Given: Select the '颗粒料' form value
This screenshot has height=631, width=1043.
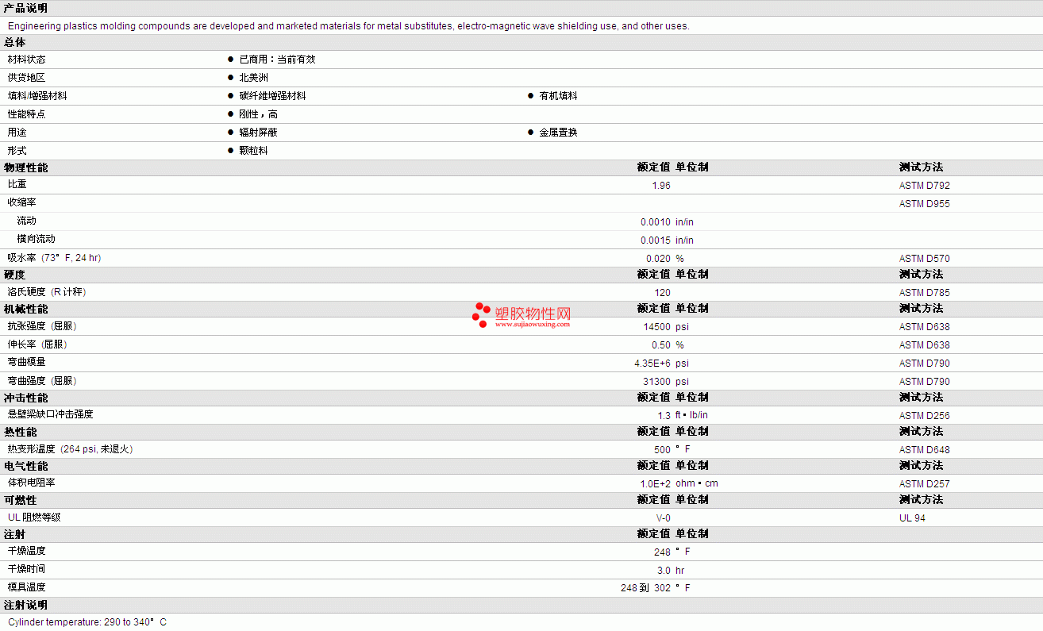Looking at the screenshot, I should tap(253, 151).
